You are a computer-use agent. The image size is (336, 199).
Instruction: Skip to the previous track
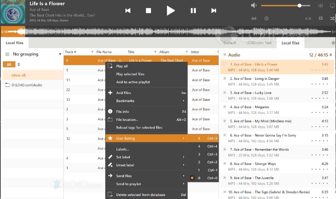[128, 10]
